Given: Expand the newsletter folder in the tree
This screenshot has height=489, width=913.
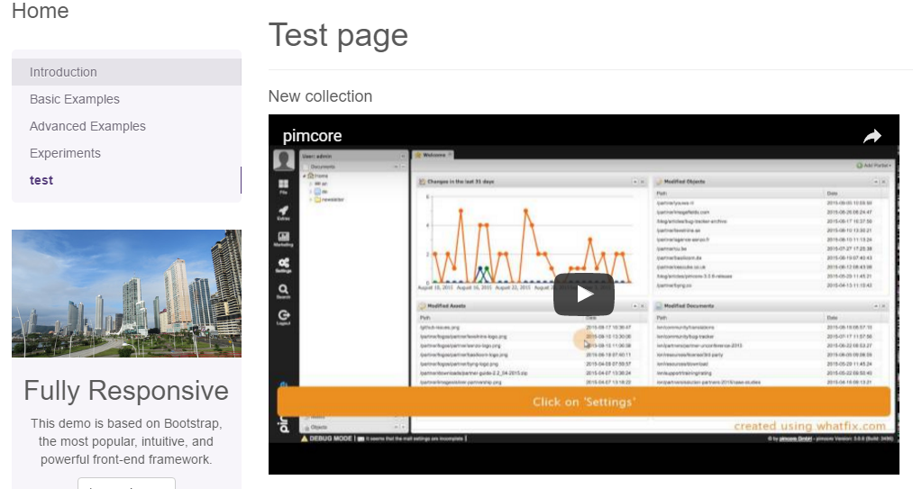Looking at the screenshot, I should [311, 200].
